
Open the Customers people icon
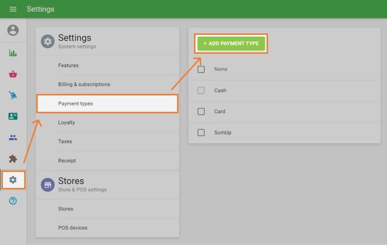(13, 138)
